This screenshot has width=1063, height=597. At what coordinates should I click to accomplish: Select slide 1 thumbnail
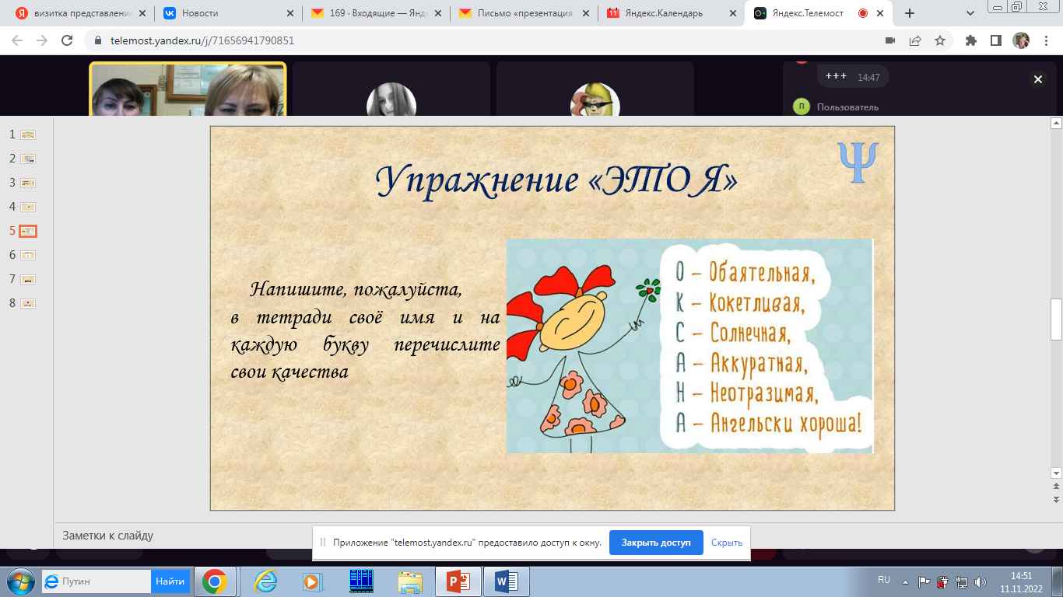click(28, 134)
